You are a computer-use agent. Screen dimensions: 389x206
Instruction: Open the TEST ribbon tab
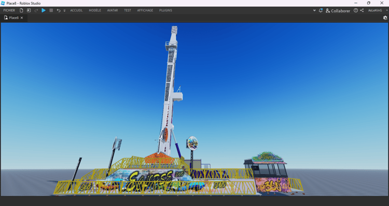[x=128, y=10]
